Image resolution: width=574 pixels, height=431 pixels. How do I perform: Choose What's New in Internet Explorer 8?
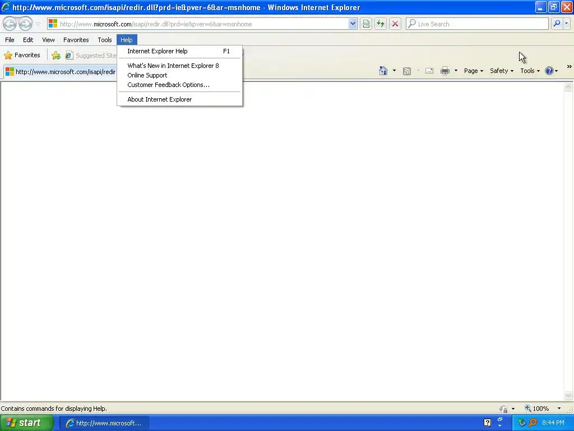(179, 66)
